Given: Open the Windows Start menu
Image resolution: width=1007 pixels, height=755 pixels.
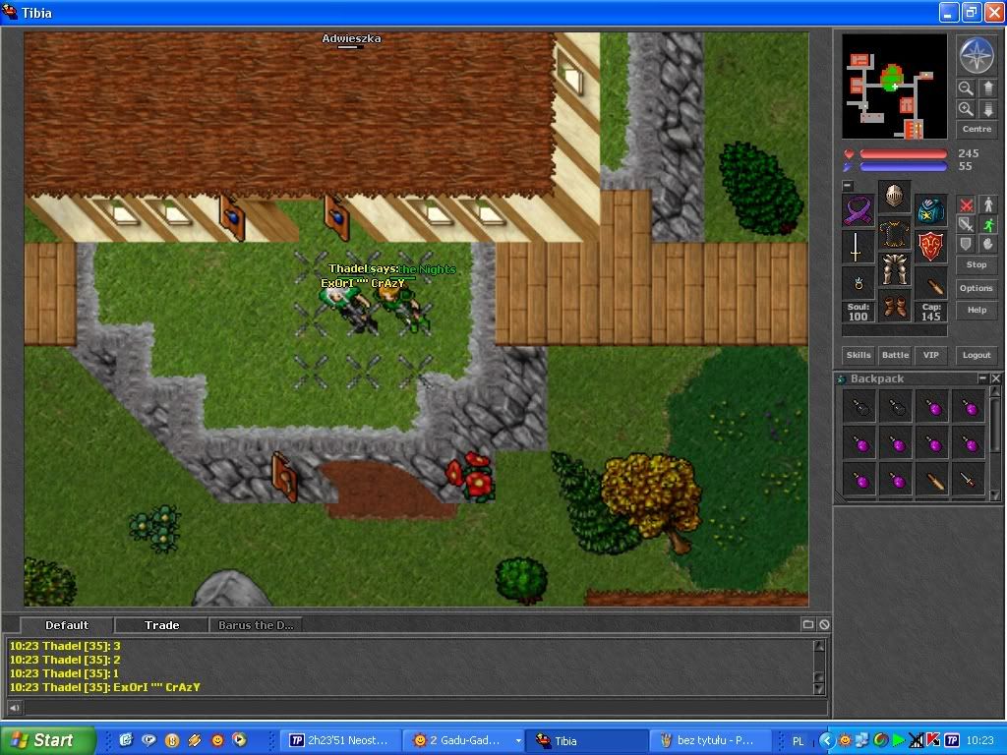Looking at the screenshot, I should click(48, 740).
